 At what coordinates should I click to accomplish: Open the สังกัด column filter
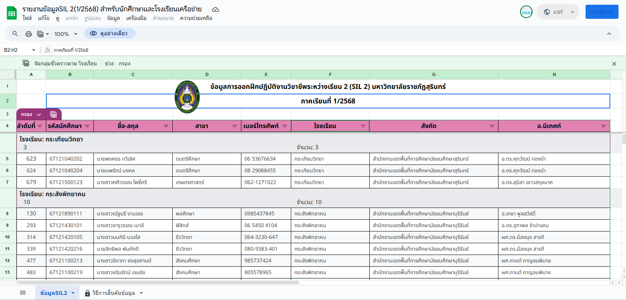tap(492, 126)
